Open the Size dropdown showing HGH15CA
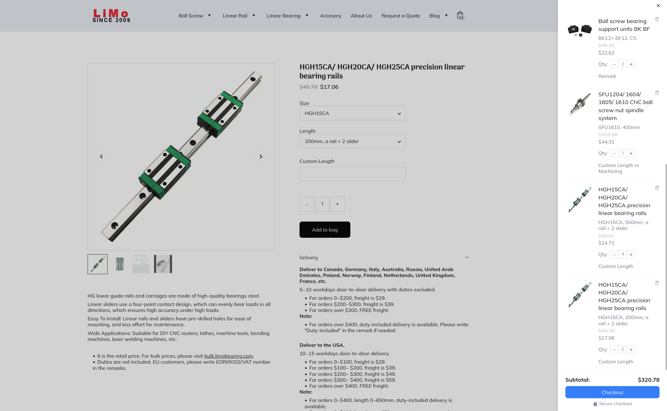This screenshot has height=411, width=667. tap(352, 113)
